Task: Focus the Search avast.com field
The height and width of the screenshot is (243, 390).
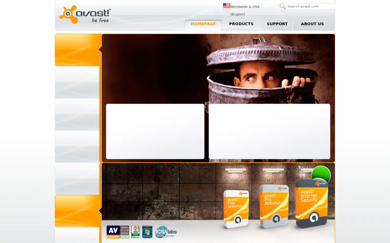Action: click(x=308, y=6)
